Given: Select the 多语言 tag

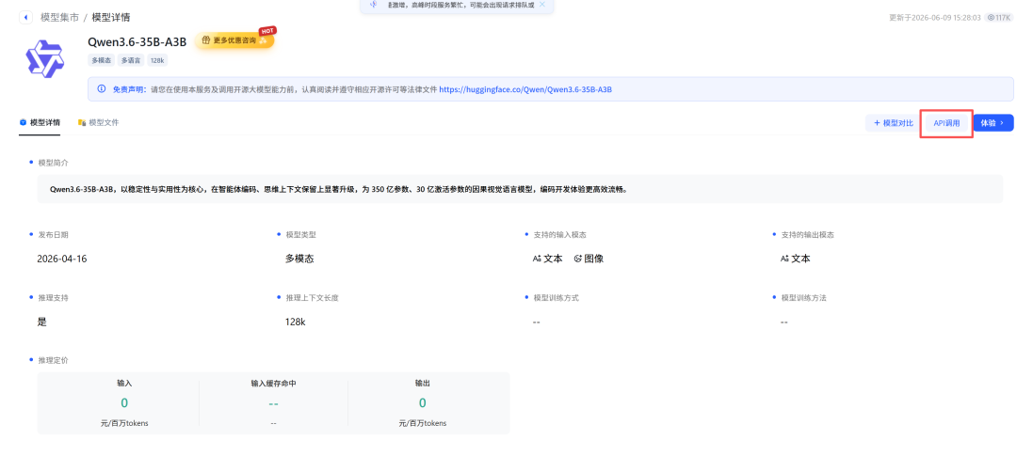Looking at the screenshot, I should pos(131,60).
